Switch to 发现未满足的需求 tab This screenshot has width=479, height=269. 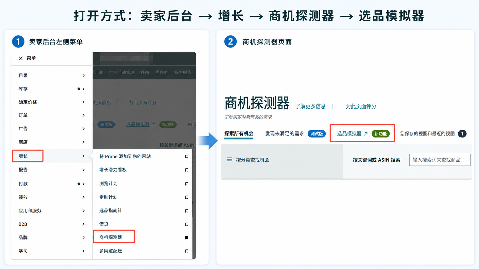tap(284, 133)
